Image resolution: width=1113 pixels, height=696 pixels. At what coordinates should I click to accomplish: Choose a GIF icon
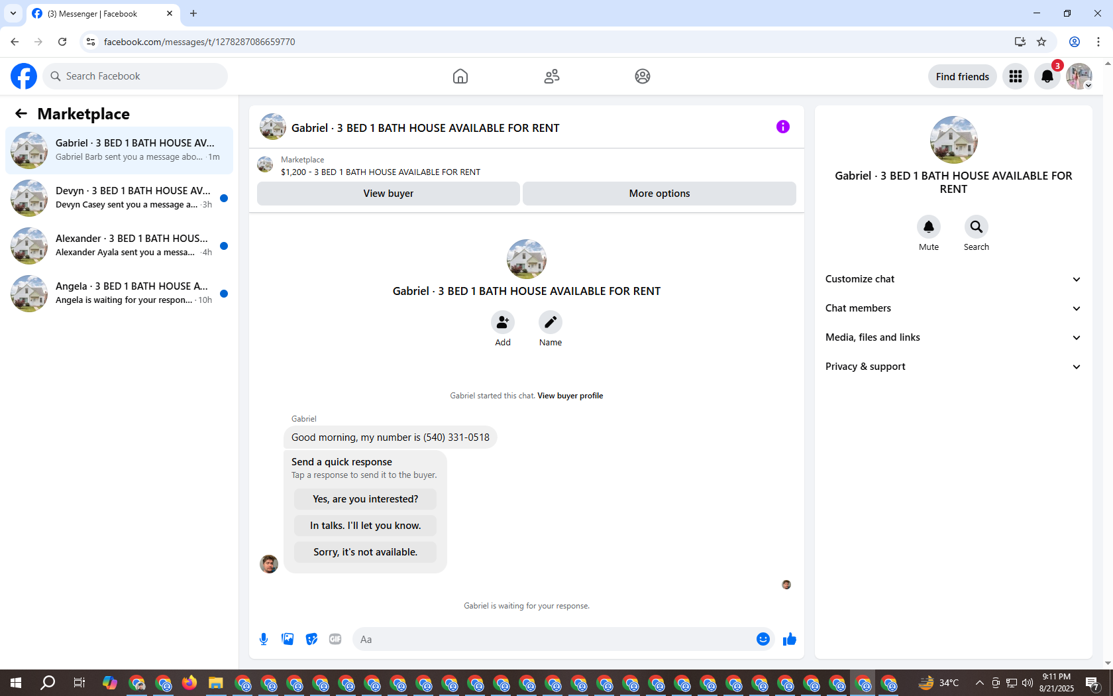click(x=335, y=639)
